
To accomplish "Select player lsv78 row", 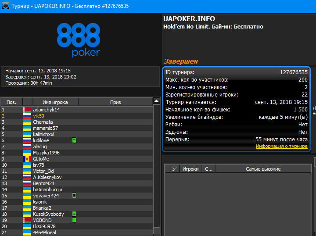I will (x=76, y=165).
